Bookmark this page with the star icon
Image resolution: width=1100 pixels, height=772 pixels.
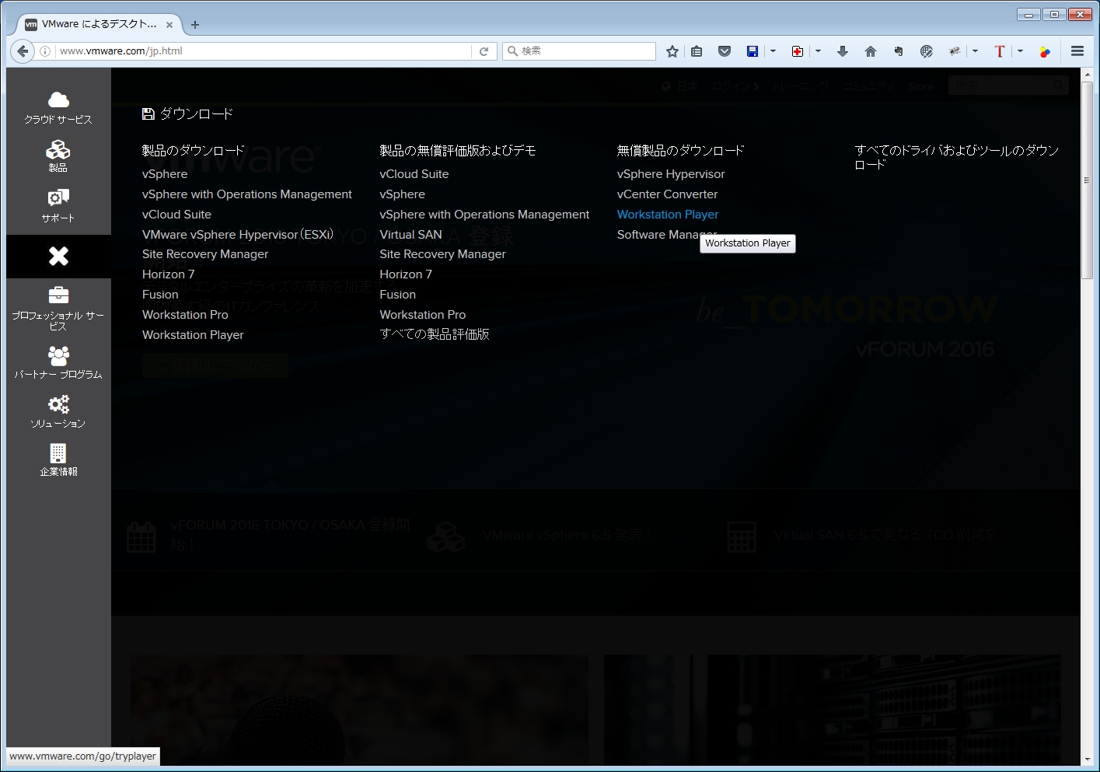(x=672, y=51)
